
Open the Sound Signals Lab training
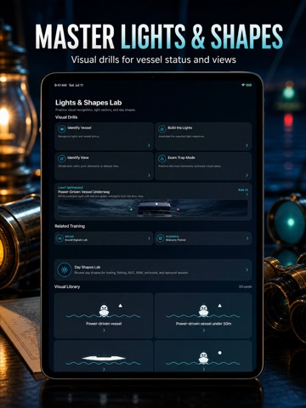[x=104, y=238]
